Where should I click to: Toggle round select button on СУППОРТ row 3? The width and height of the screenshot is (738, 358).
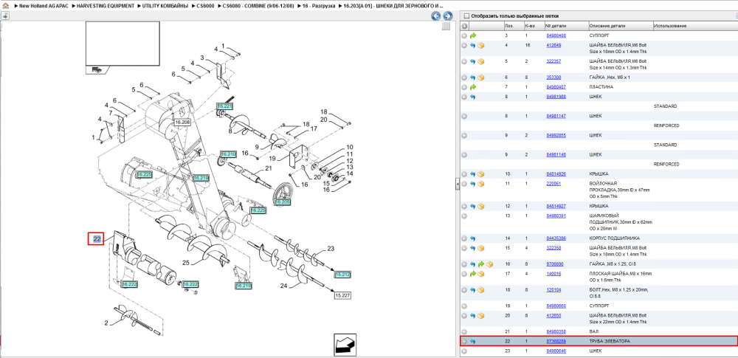pyautogui.click(x=464, y=35)
